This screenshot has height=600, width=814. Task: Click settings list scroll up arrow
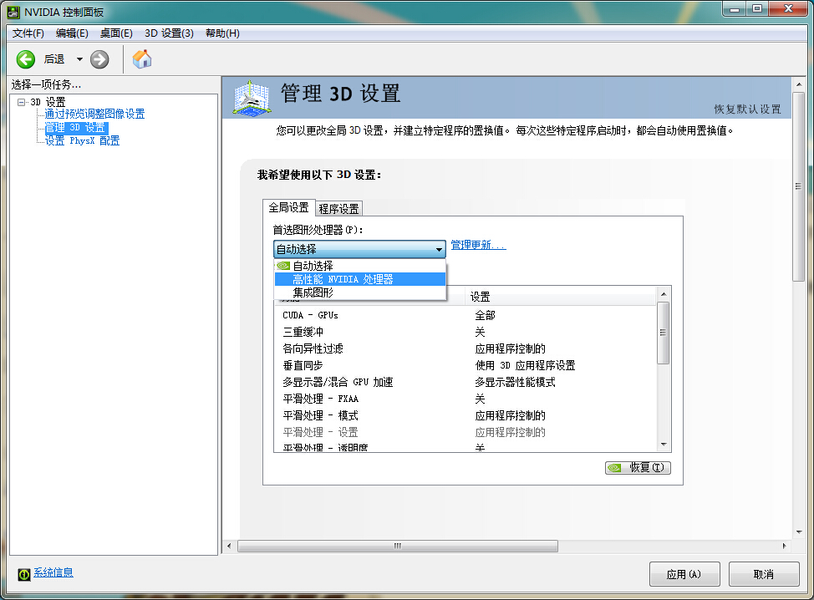coord(664,294)
